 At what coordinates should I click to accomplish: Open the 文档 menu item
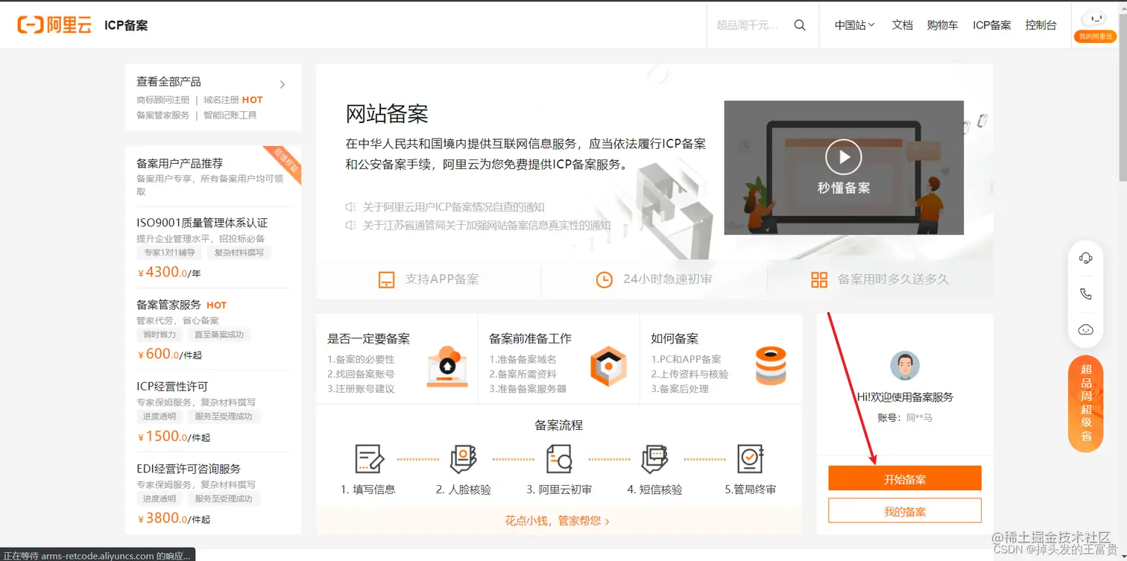[x=902, y=25]
